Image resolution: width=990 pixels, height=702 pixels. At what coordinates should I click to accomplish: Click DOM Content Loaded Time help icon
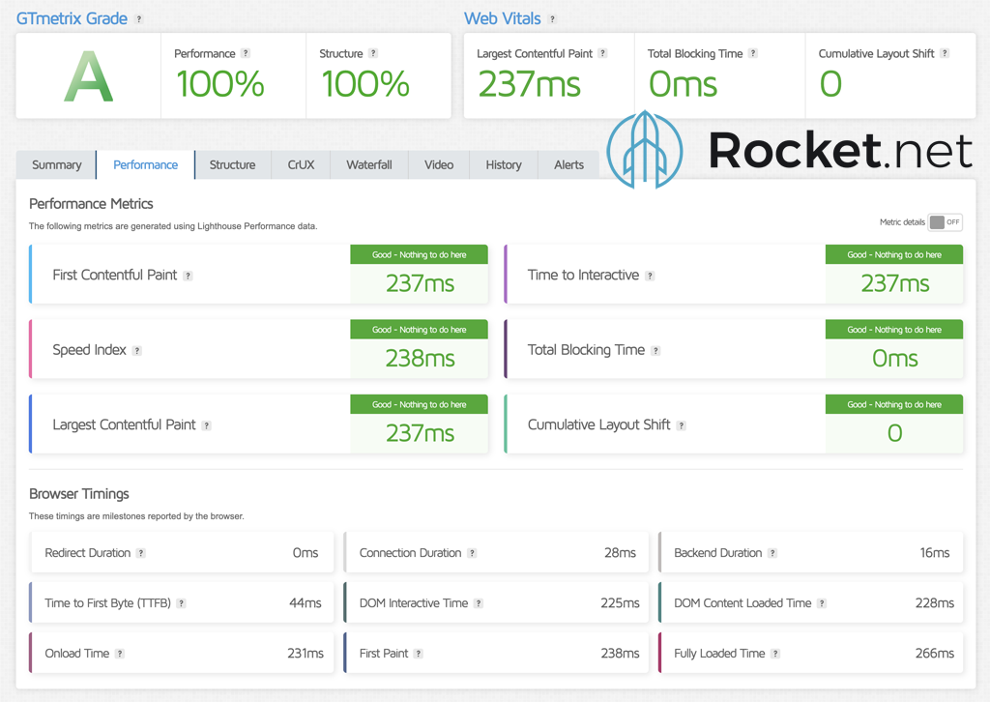click(x=822, y=603)
